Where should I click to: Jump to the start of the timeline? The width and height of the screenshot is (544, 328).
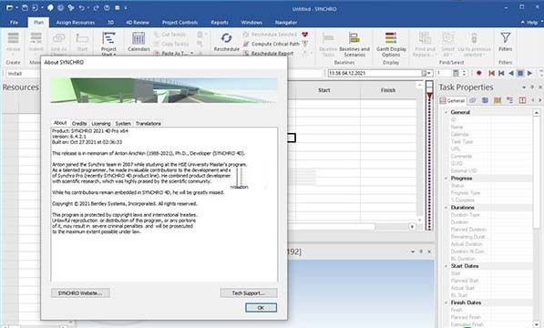(x=492, y=73)
